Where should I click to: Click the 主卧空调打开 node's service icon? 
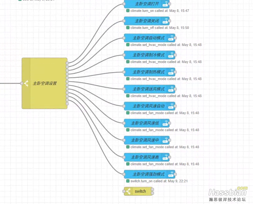165,4
